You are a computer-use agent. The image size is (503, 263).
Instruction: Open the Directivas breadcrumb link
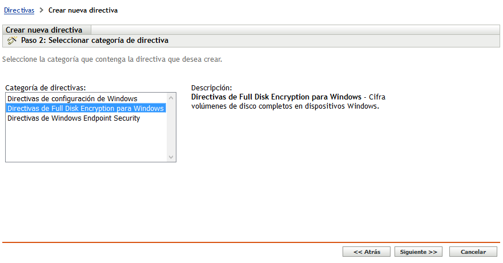19,10
